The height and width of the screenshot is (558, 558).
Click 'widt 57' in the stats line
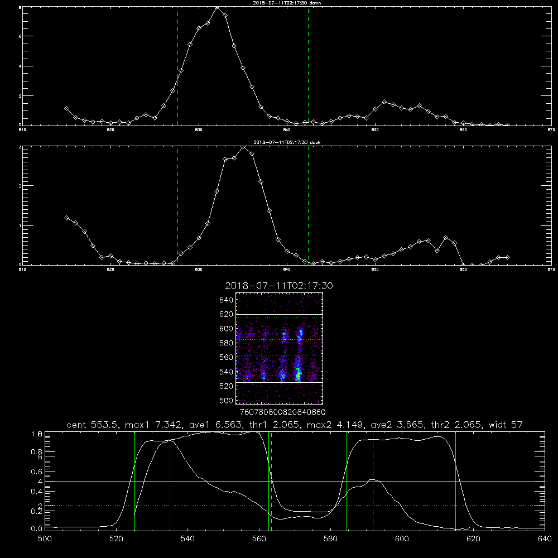(x=506, y=425)
